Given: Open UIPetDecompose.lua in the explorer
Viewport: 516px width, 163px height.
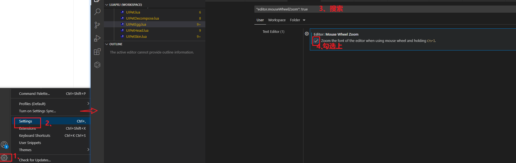Looking at the screenshot, I should [x=142, y=18].
